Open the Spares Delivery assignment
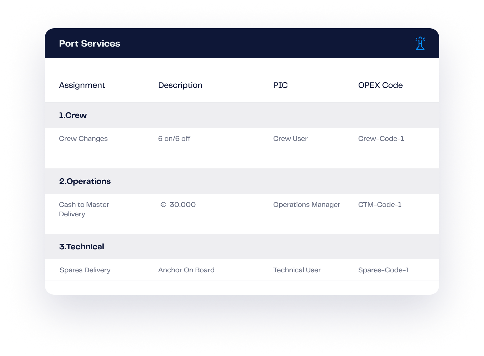Viewport: 484px width, 356px height. pos(85,270)
